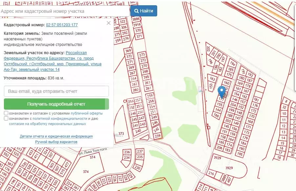Select parcel 237 on the map
This screenshot has height=191, width=296.
pyautogui.click(x=140, y=151)
